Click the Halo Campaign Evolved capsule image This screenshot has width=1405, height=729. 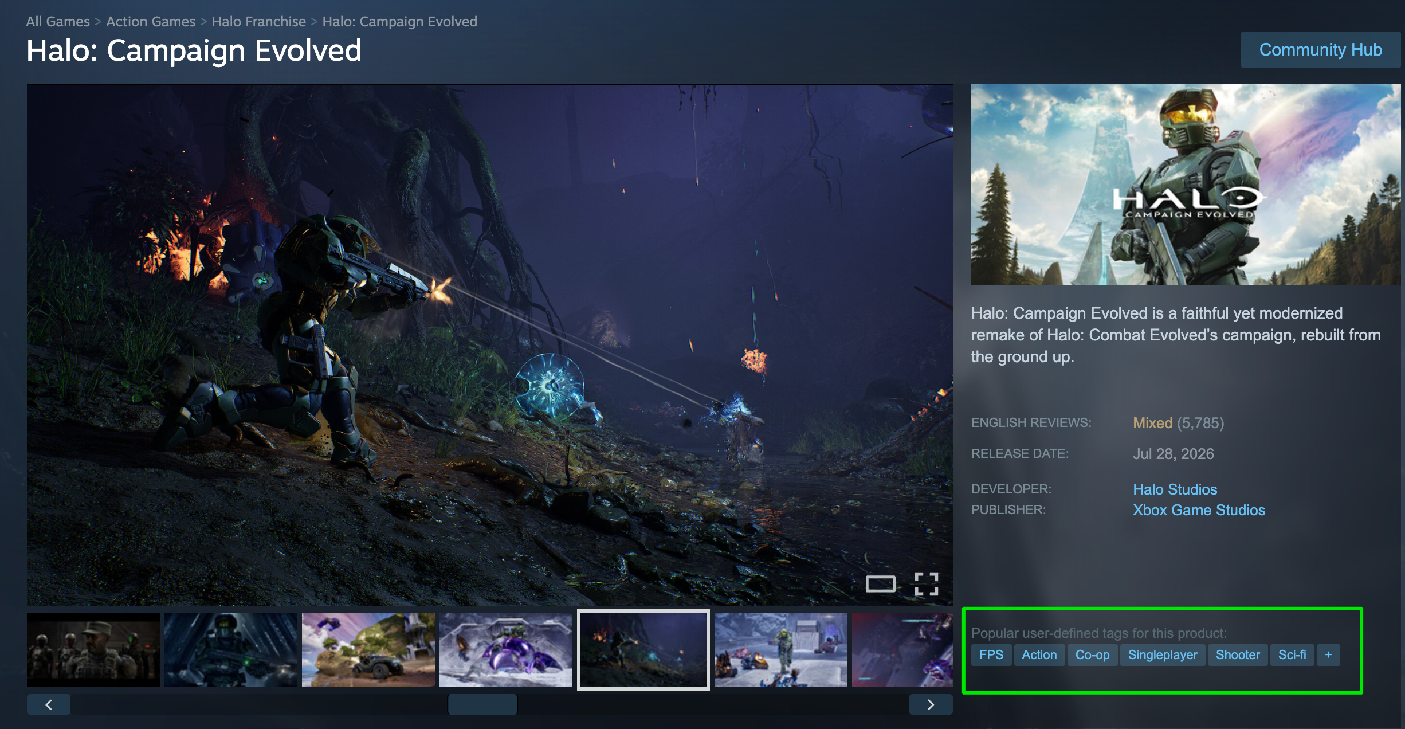click(1186, 185)
